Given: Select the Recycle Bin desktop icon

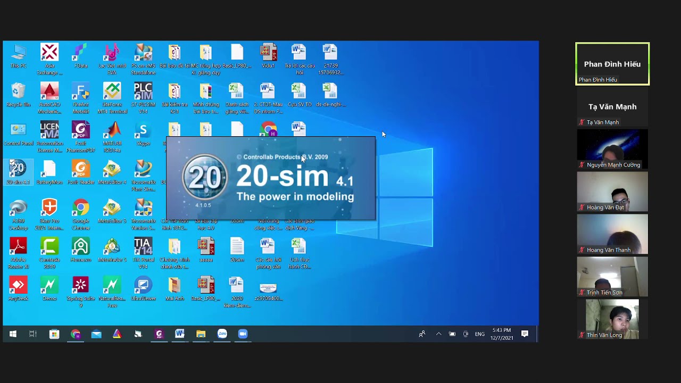Looking at the screenshot, I should (18, 95).
